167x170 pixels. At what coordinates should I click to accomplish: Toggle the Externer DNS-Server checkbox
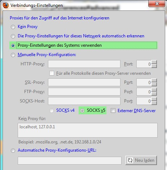pos(113,111)
